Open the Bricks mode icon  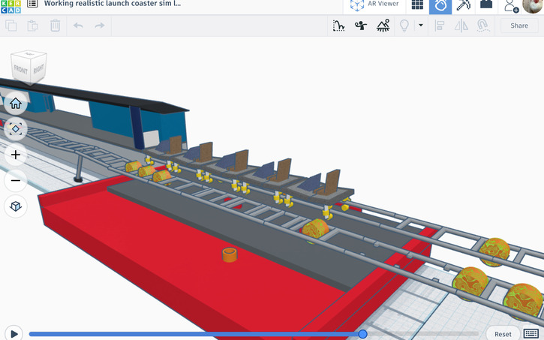click(486, 5)
